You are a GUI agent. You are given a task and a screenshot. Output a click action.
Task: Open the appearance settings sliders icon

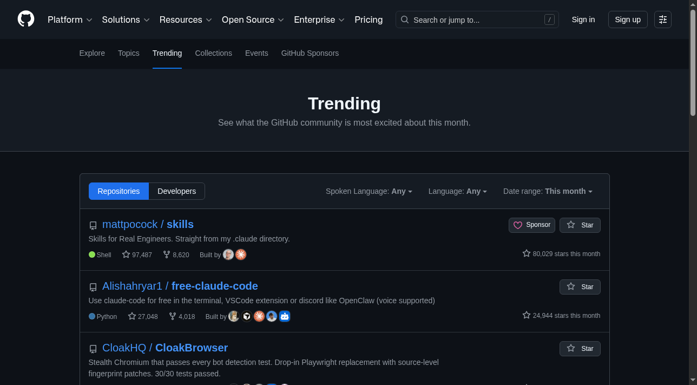coord(663,19)
